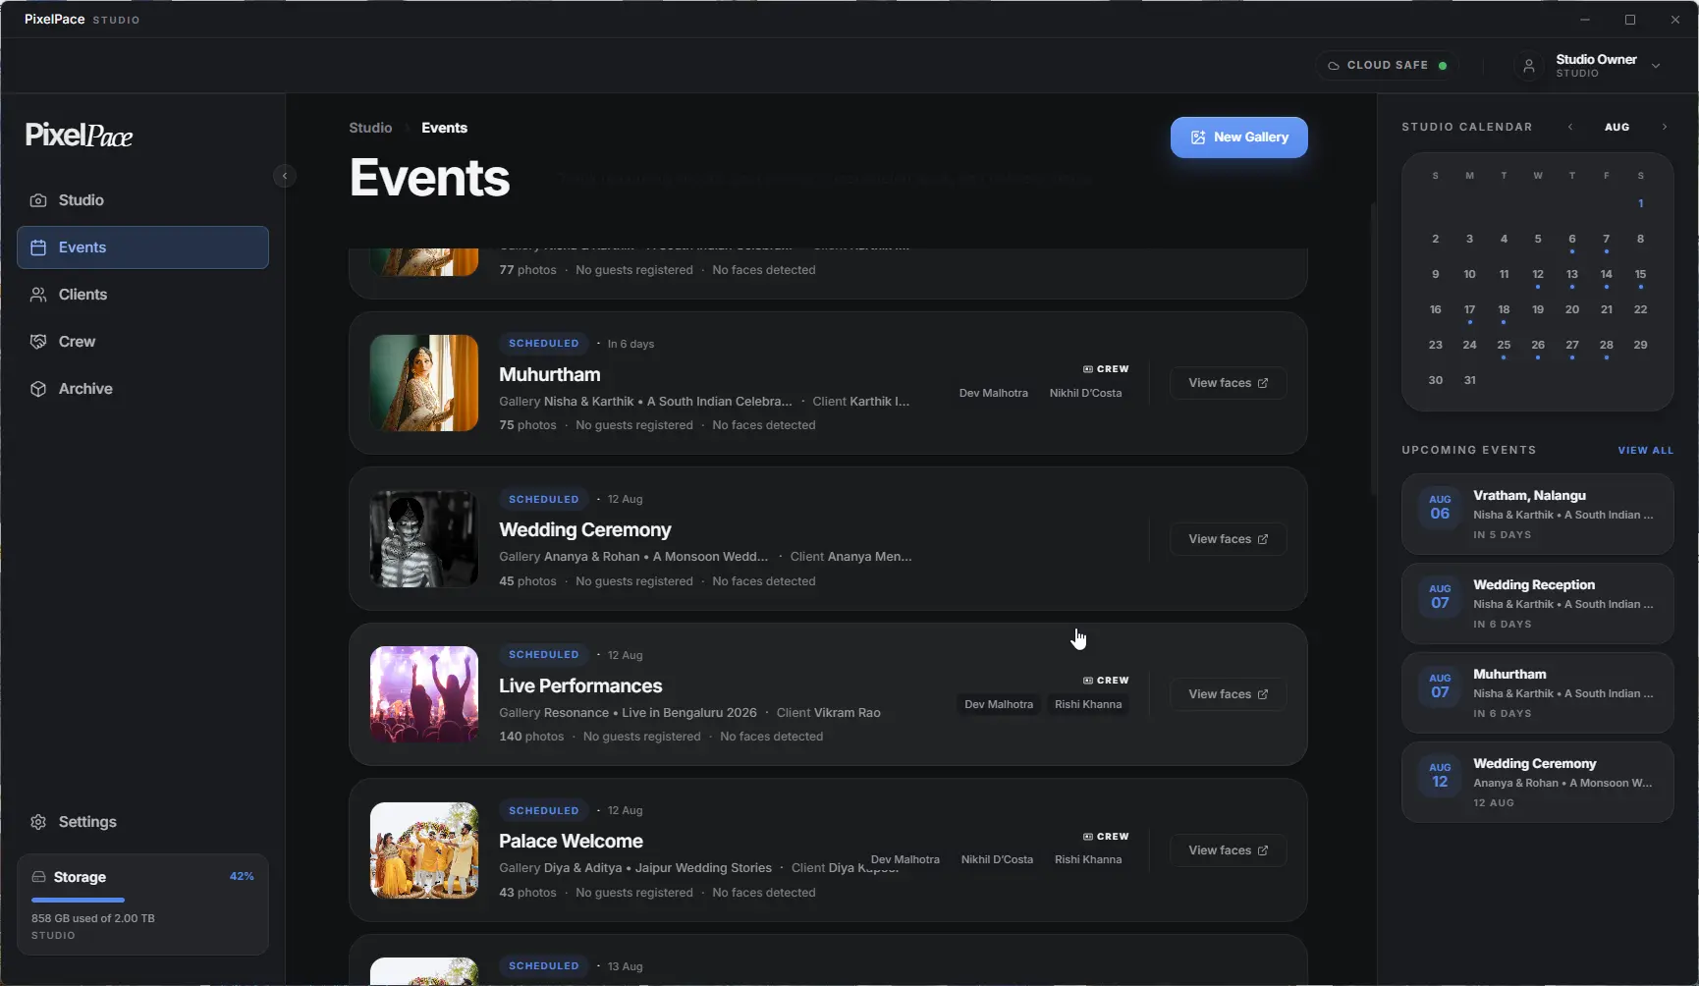Select August 12 on studio calendar

click(x=1538, y=274)
